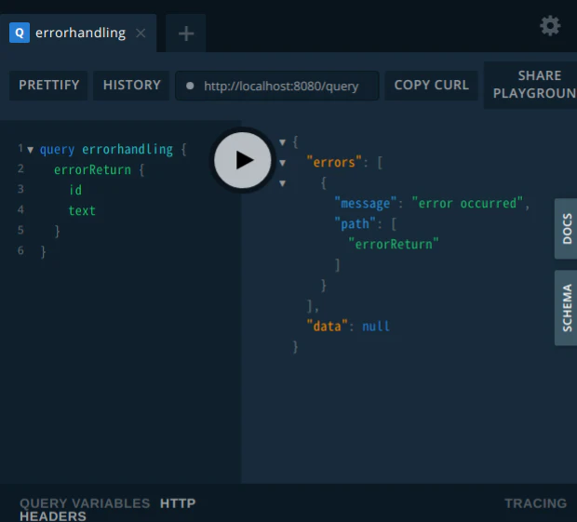The image size is (577, 522).
Task: Click the "errors" key in response
Action: coord(334,162)
